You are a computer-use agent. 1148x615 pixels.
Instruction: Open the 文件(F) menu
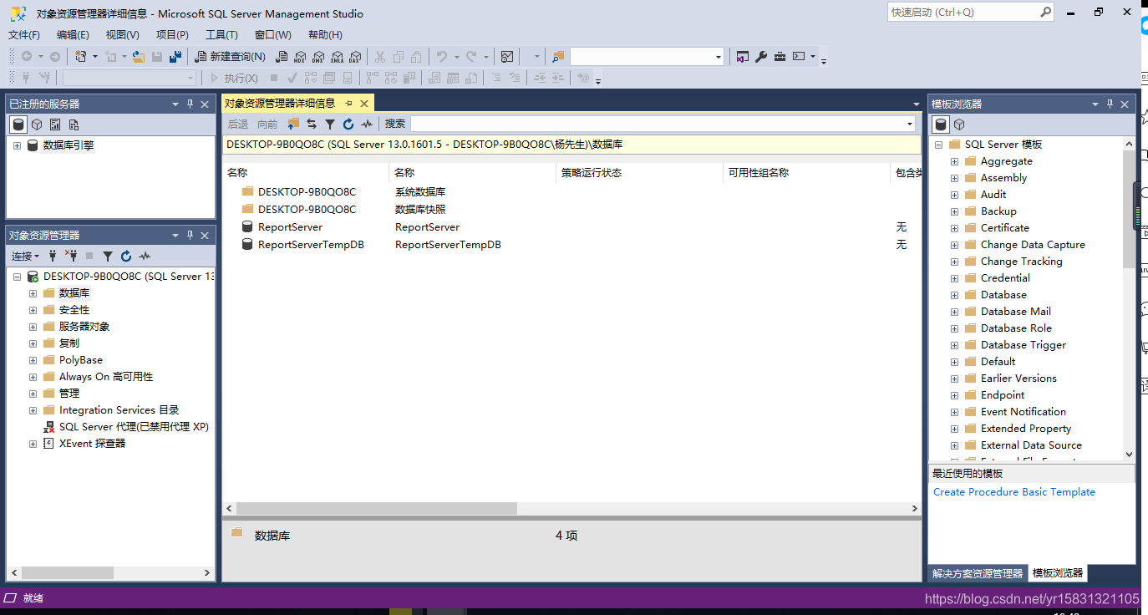pyautogui.click(x=24, y=35)
